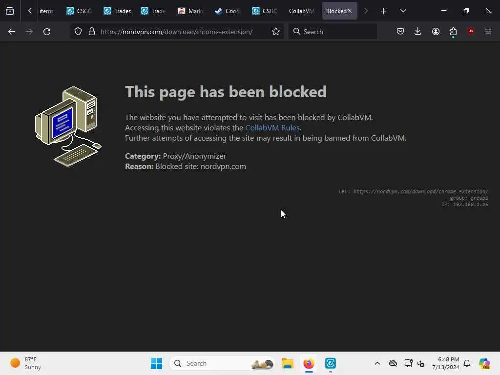This screenshot has height=375, width=500.
Task: Expand the list all tabs dropdown
Action: pyautogui.click(x=403, y=11)
